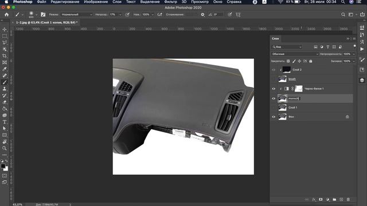The height and width of the screenshot is (206, 367).
Task: Open the layer blend mode Обычные dropdown
Action: coord(295,54)
